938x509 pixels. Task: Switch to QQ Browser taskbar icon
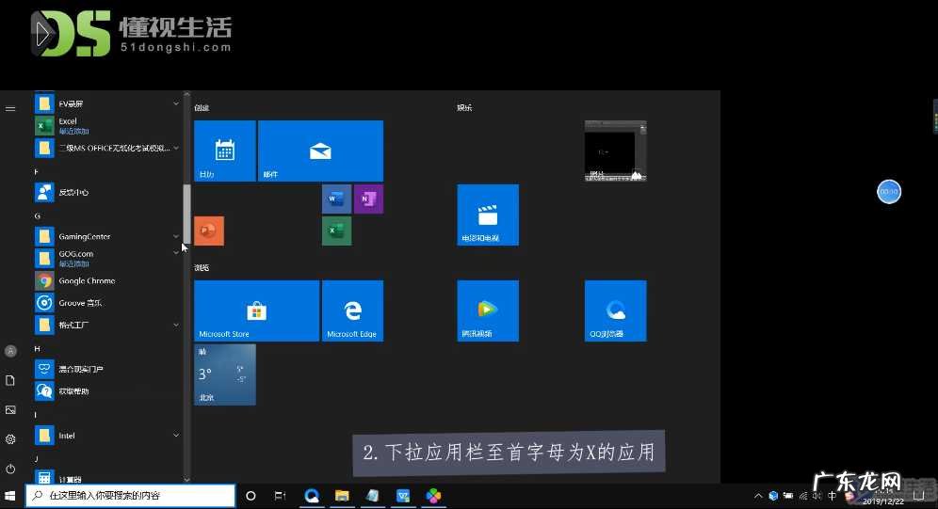coord(312,496)
